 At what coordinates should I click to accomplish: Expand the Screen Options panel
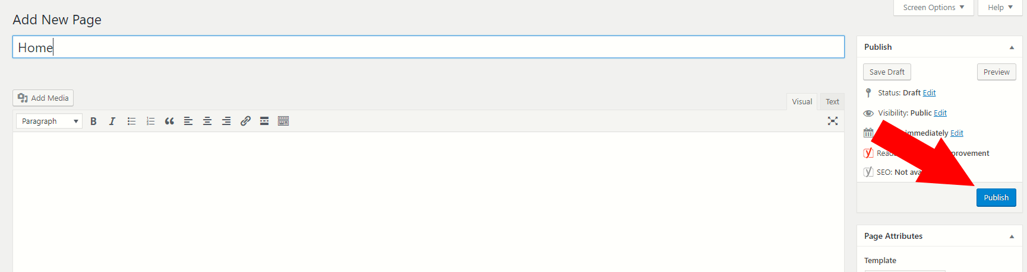coord(933,8)
